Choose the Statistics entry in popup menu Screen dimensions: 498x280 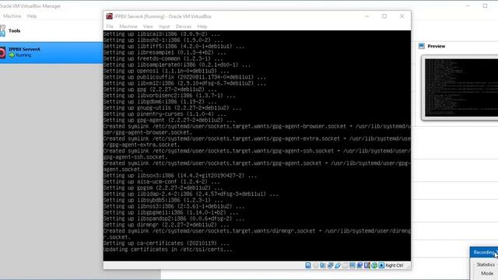tap(486, 264)
